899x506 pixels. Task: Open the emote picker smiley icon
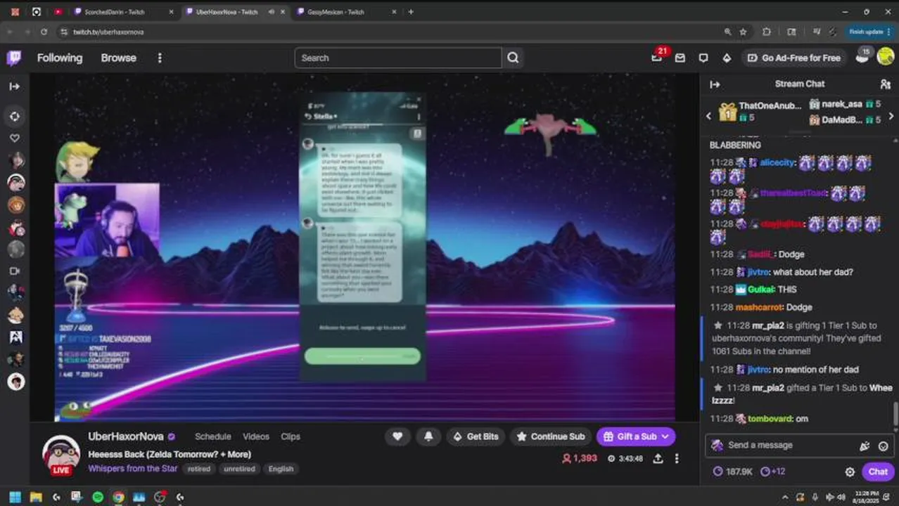coord(884,446)
